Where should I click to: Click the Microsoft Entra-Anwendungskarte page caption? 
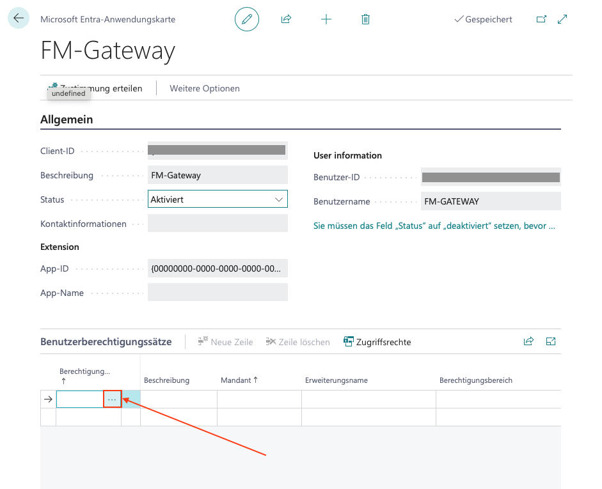[108, 19]
